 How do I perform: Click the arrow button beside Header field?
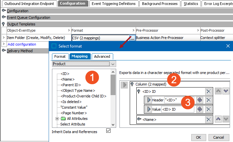click(x=149, y=100)
